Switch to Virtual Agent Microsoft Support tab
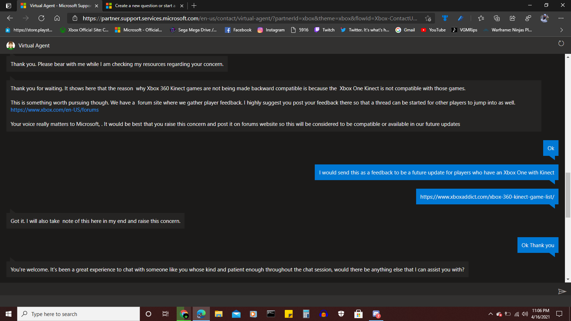This screenshot has height=321, width=571. (60, 6)
